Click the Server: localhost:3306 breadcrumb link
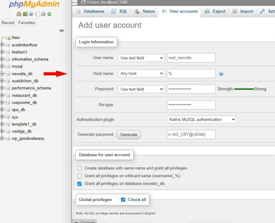Viewport: 275px width, 223px height. (107, 2)
